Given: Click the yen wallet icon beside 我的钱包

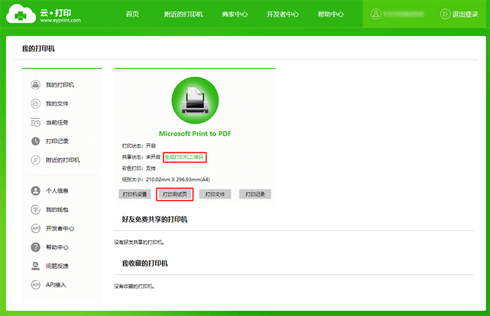Looking at the screenshot, I should point(36,210).
